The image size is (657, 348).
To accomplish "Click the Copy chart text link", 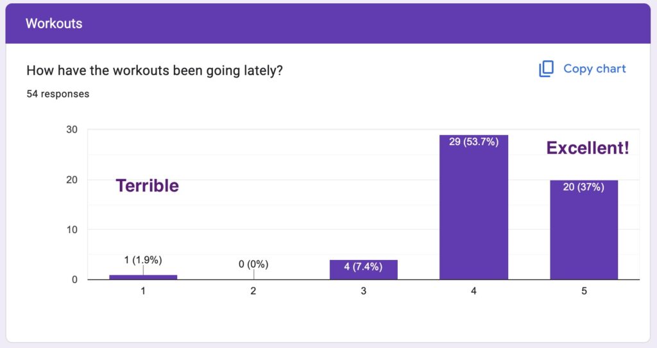I will 594,69.
